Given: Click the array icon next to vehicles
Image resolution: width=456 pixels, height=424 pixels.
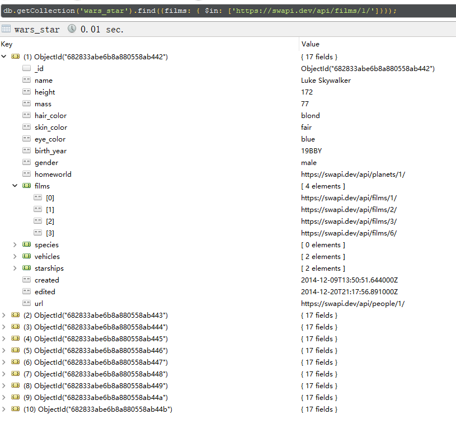Looking at the screenshot, I should point(26,256).
